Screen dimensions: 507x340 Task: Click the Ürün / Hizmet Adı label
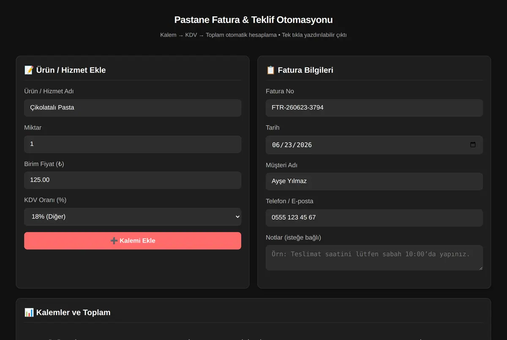pos(49,91)
